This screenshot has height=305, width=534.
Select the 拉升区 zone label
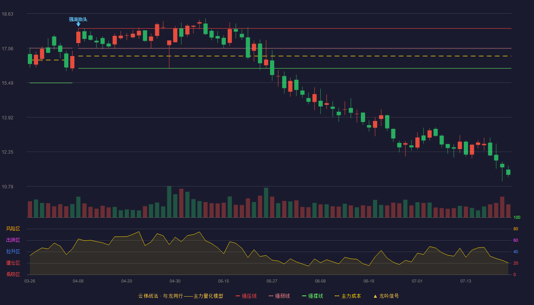click(13, 252)
